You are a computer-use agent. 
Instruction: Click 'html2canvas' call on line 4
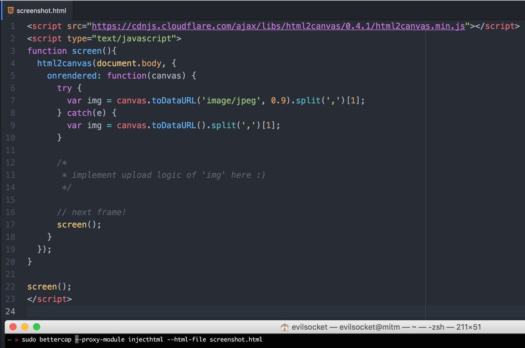[64, 63]
